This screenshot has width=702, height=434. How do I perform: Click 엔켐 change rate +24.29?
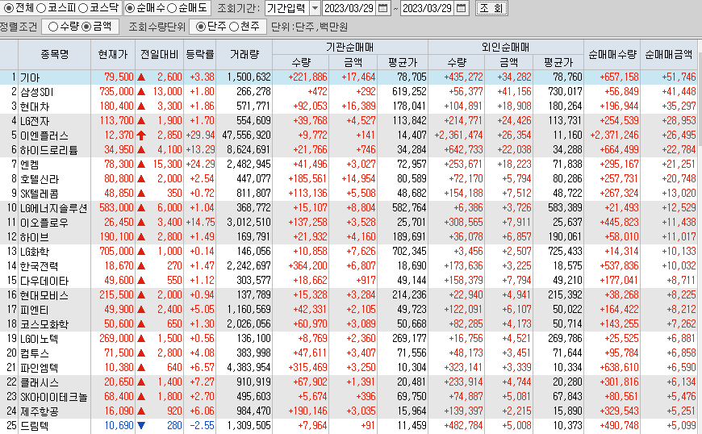pyautogui.click(x=200, y=165)
